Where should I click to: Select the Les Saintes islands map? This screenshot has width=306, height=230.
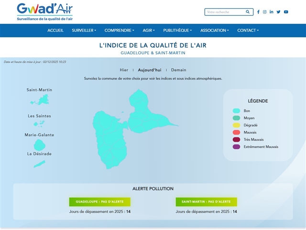pos(39,124)
